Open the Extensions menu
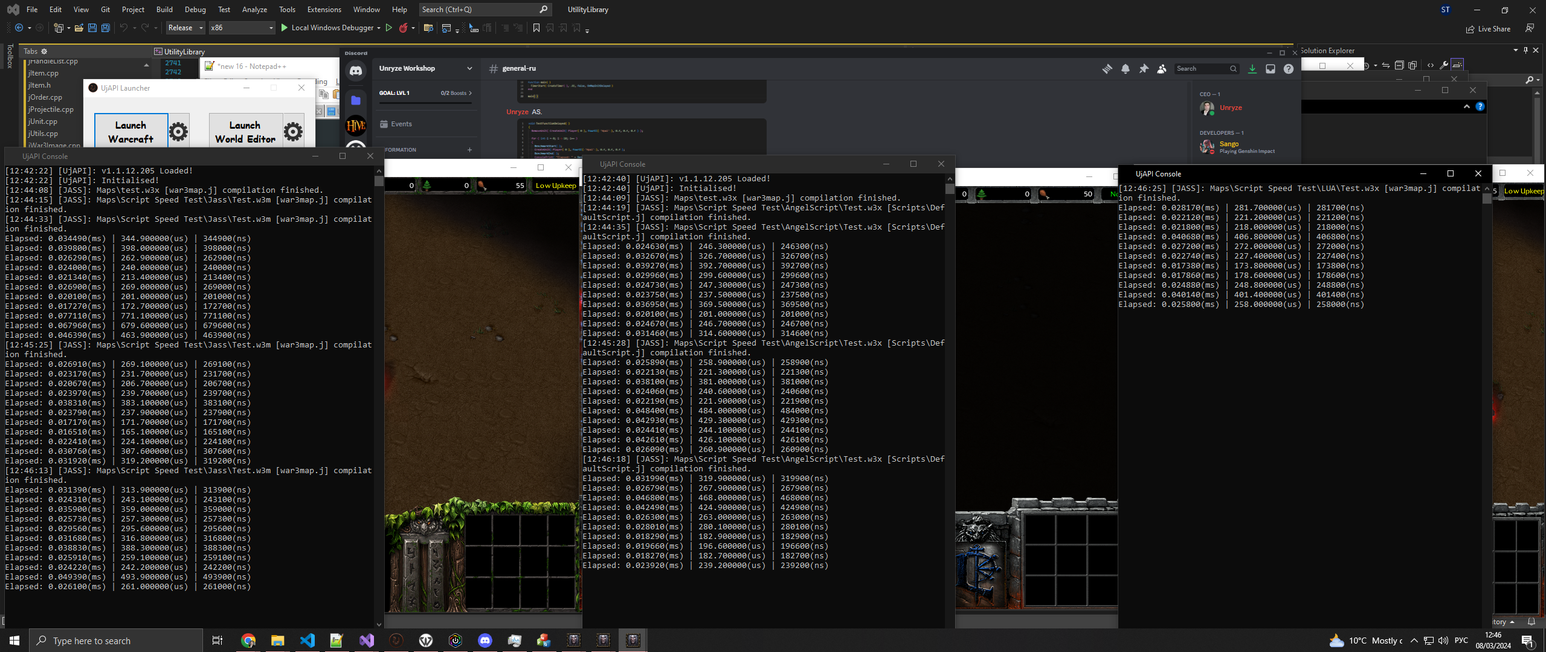The width and height of the screenshot is (1546, 652). click(324, 9)
